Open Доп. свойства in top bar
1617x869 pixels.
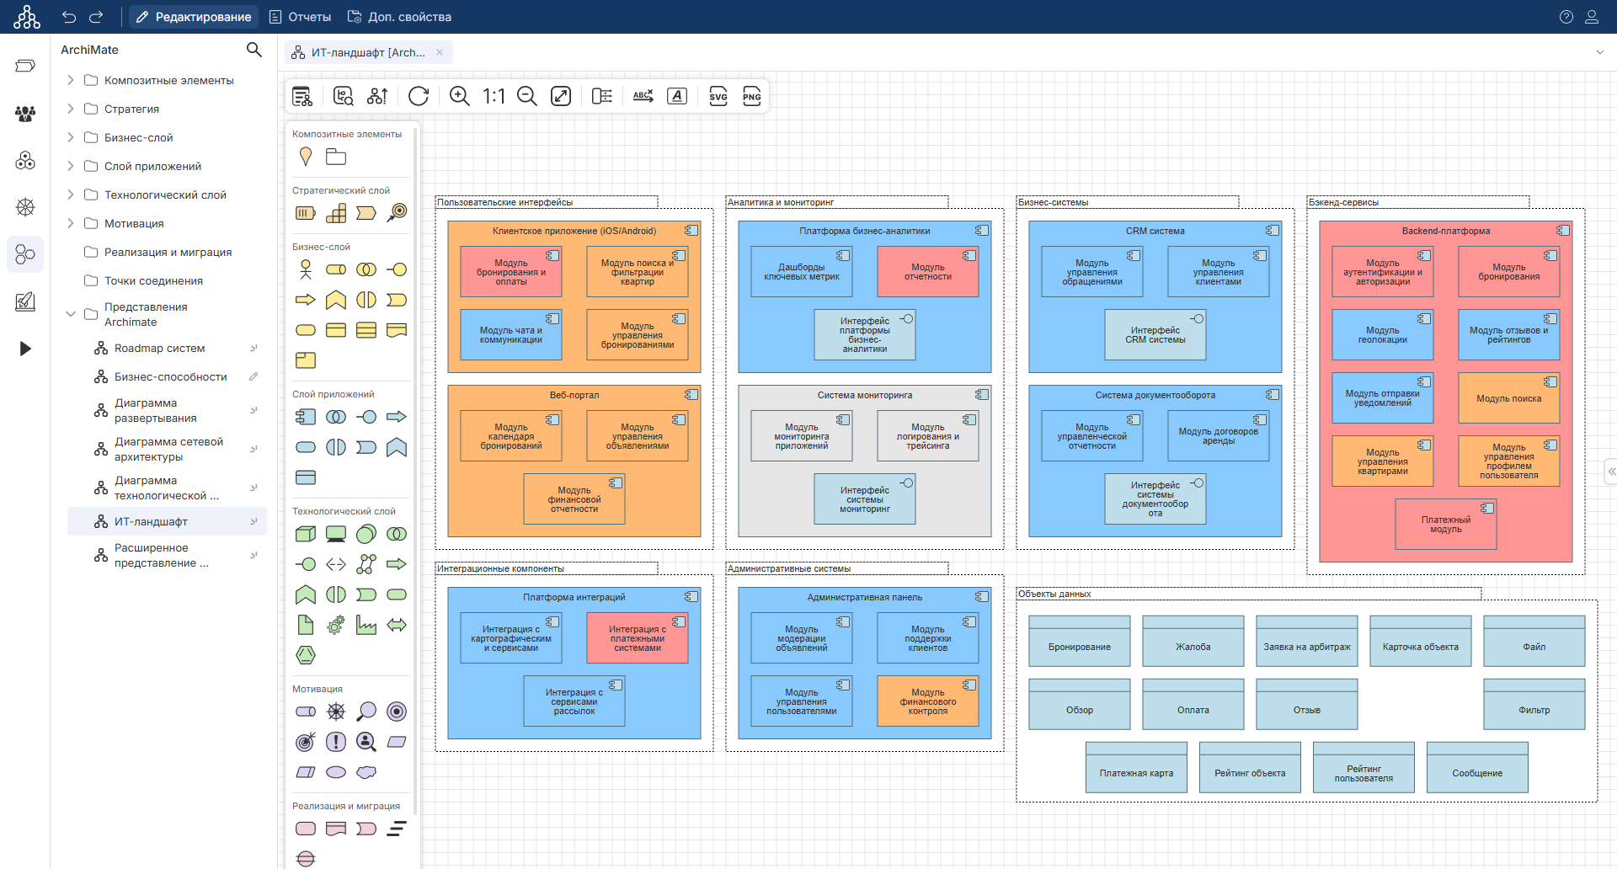399,17
